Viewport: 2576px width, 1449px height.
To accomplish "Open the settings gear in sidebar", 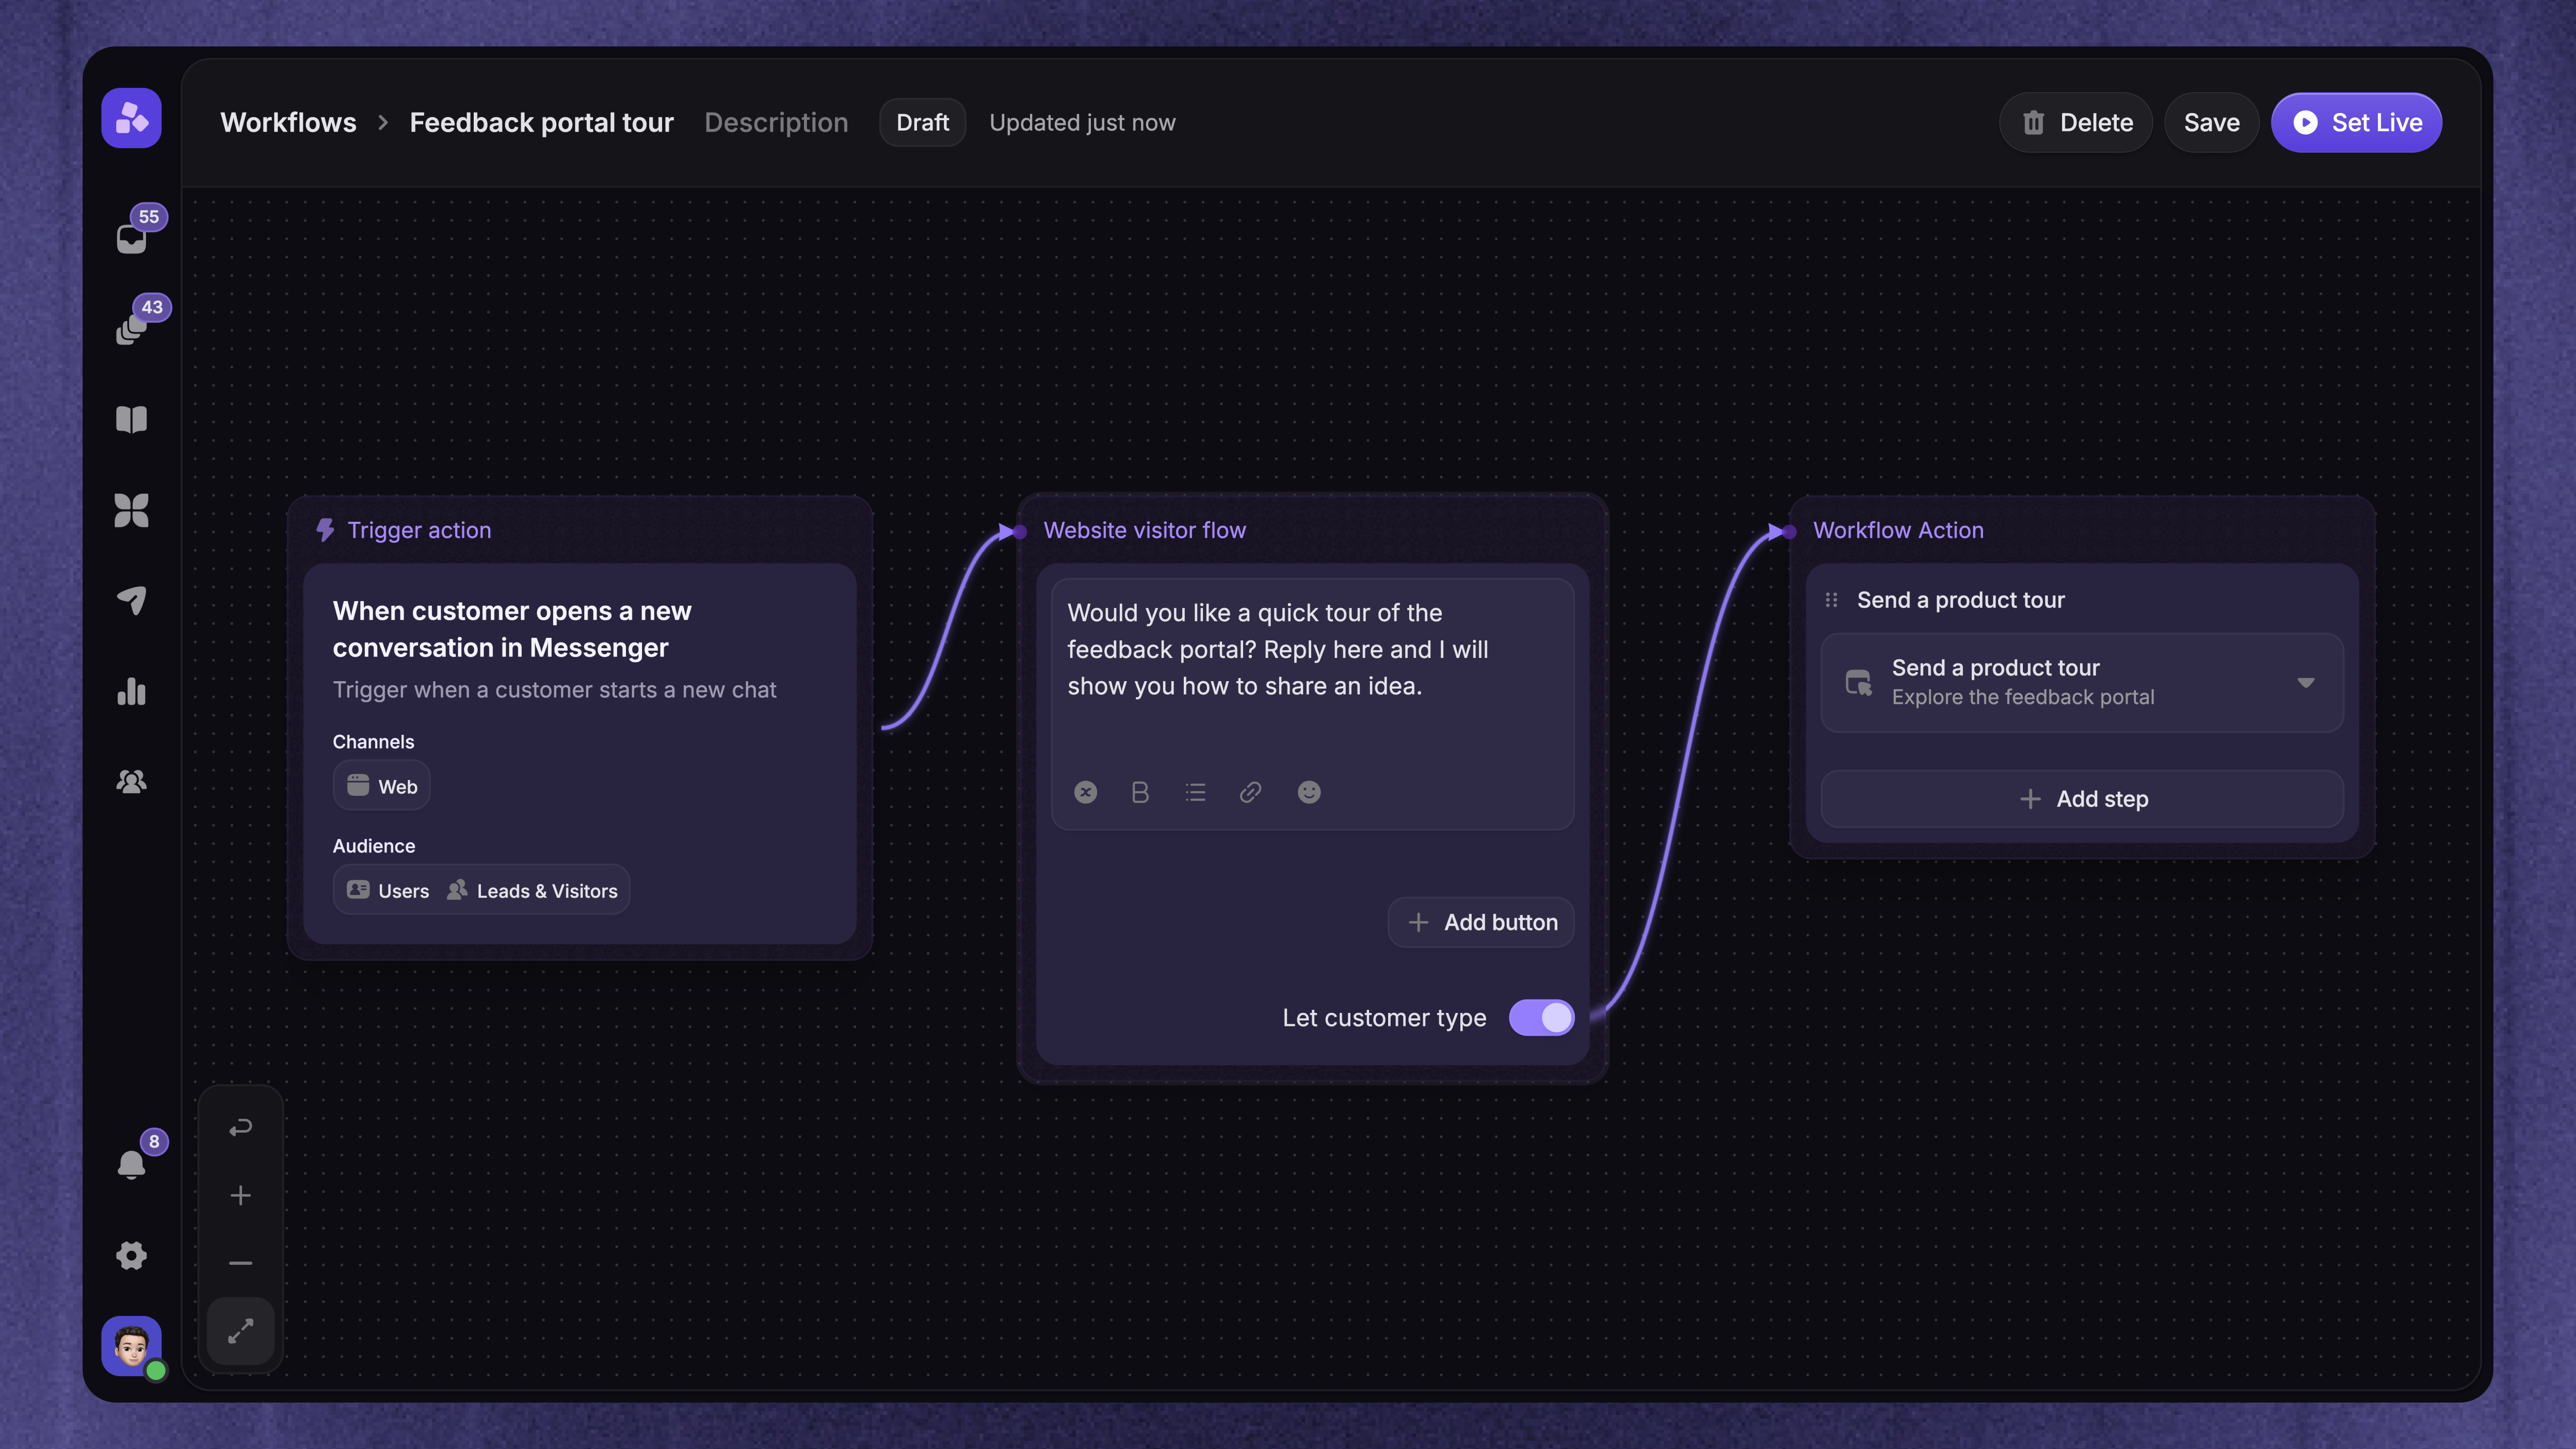I will [x=131, y=1255].
